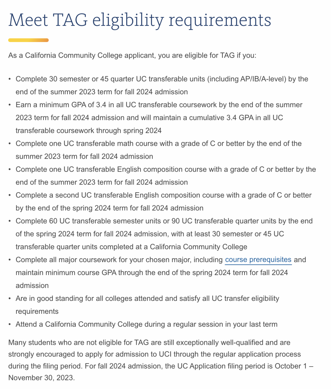Click the Attend a California Community College bullet
The height and width of the screenshot is (389, 331).
tap(146, 325)
